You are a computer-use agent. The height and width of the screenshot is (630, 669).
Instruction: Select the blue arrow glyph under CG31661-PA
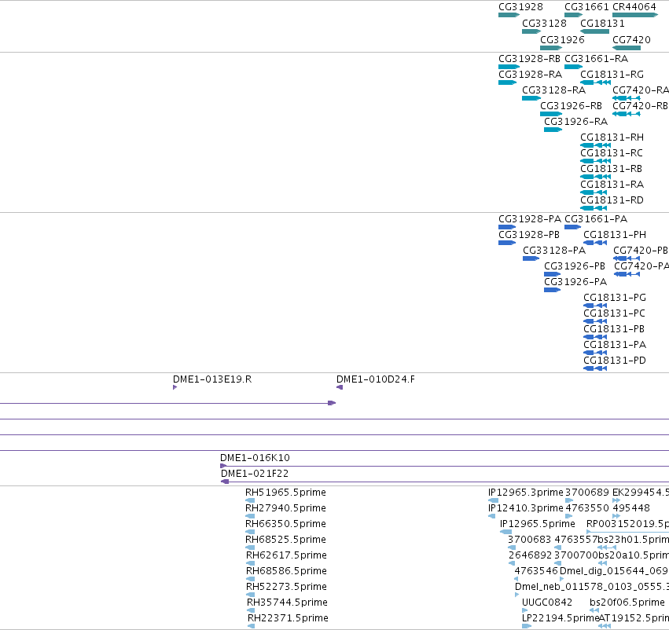pyautogui.click(x=572, y=227)
